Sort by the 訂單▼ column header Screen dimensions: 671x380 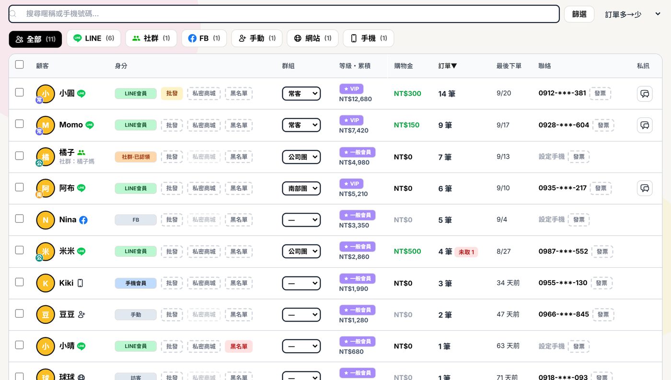point(448,66)
